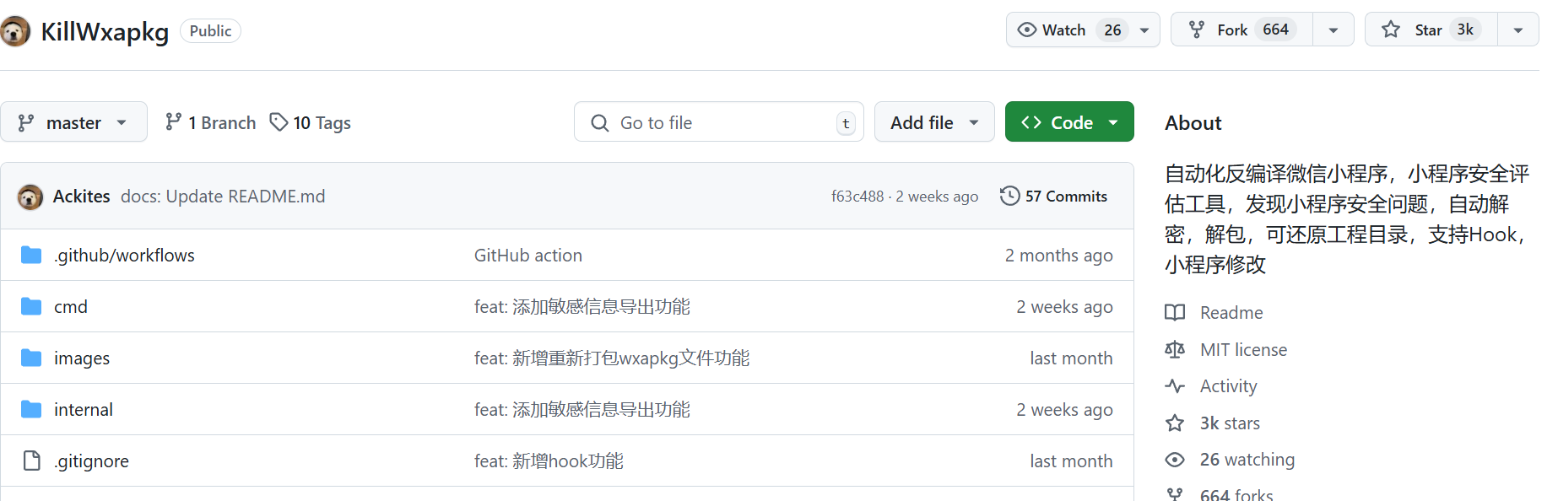Open the master branch selector
This screenshot has height=501, width=1558.
[x=73, y=123]
